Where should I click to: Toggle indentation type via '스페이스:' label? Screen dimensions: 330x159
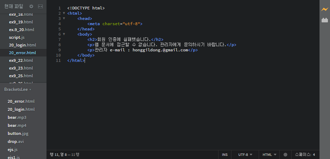pos(303,154)
